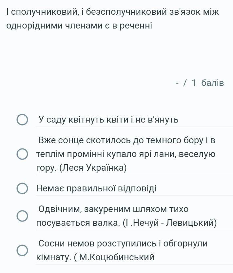Mark the radio button for 'Одвічним, закуреним шляхом'
Image resolution: width=233 pixels, height=273 pixels.
22,216
